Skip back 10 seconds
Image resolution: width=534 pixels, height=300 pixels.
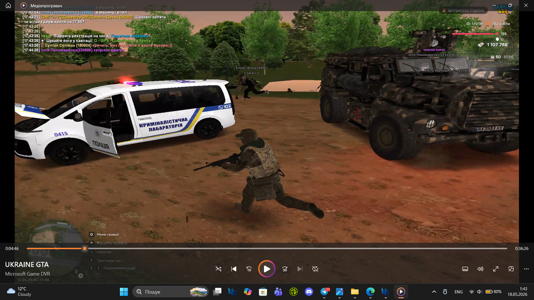click(x=249, y=269)
